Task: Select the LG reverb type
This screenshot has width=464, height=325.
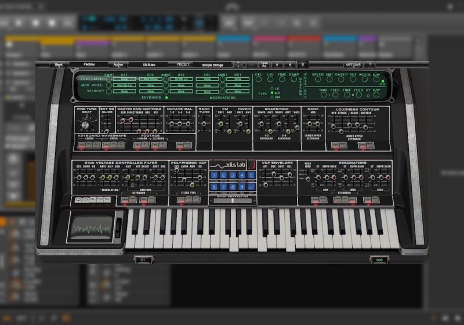Action: click(272, 88)
